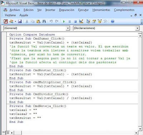Click the line 'Private Sub CmdRestar_Click()'
The image size is (143, 135).
click(38, 70)
